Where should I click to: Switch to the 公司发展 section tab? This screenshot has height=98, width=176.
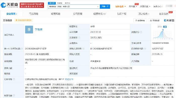pyautogui.click(x=78, y=14)
